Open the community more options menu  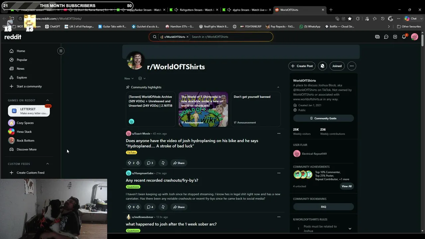pyautogui.click(x=352, y=66)
